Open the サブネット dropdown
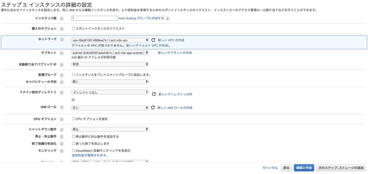Image resolution: width=368 pixels, height=174 pixels. point(110,53)
